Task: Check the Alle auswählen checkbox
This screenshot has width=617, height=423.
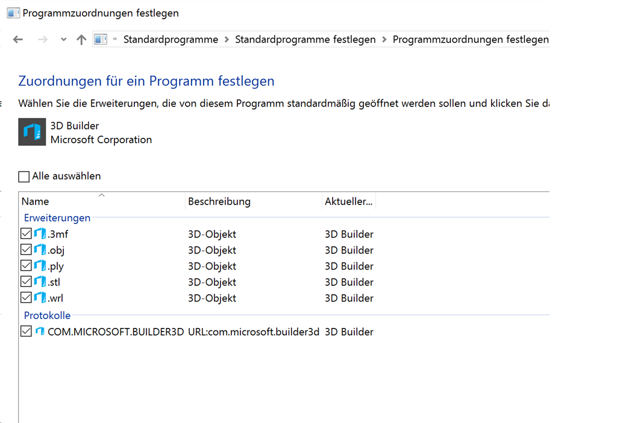Action: [23, 176]
